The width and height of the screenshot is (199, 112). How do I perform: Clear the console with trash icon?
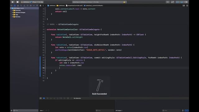[x=183, y=111]
